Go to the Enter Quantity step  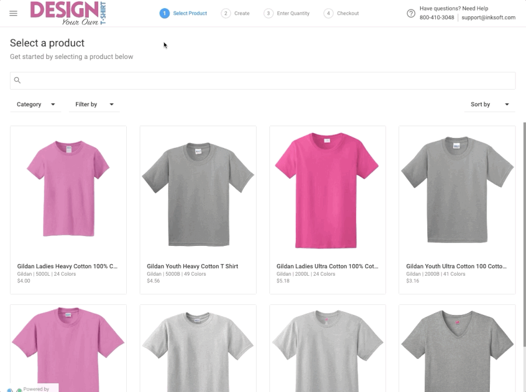[293, 13]
